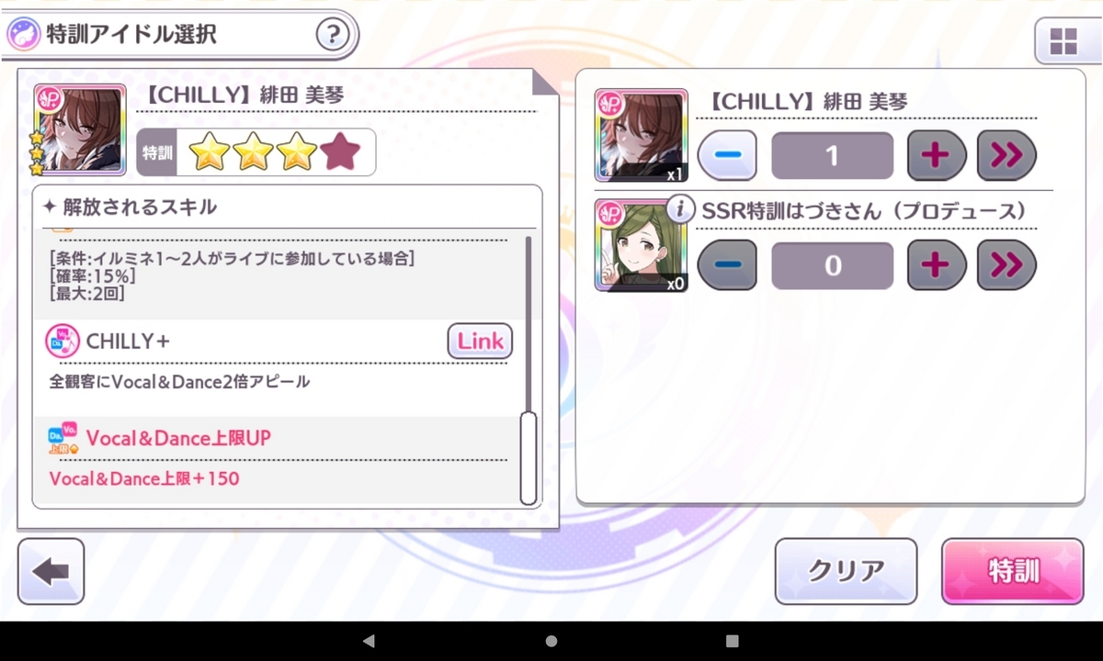Tap the back arrow button
1103x661 pixels.
pos(51,571)
